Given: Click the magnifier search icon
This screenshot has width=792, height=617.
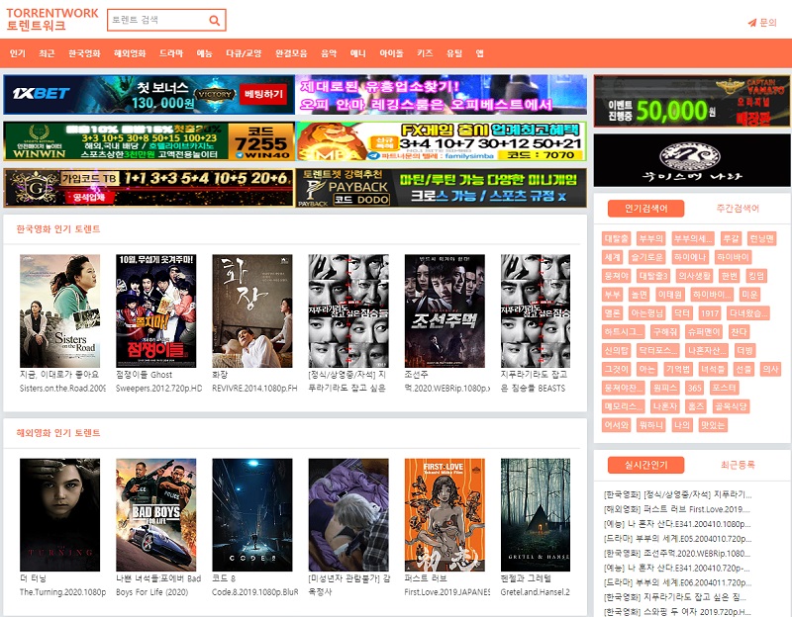Looking at the screenshot, I should [x=214, y=20].
